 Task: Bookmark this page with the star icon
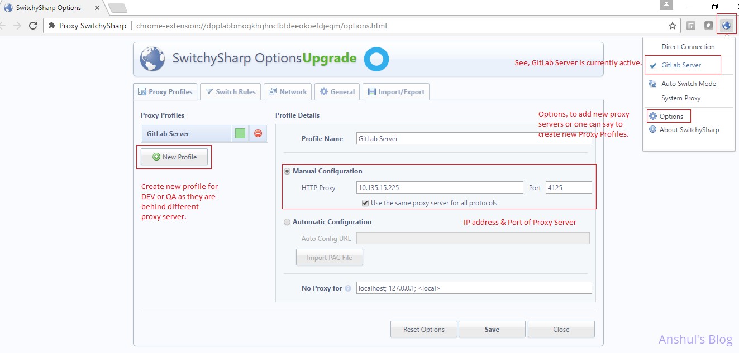(x=673, y=26)
